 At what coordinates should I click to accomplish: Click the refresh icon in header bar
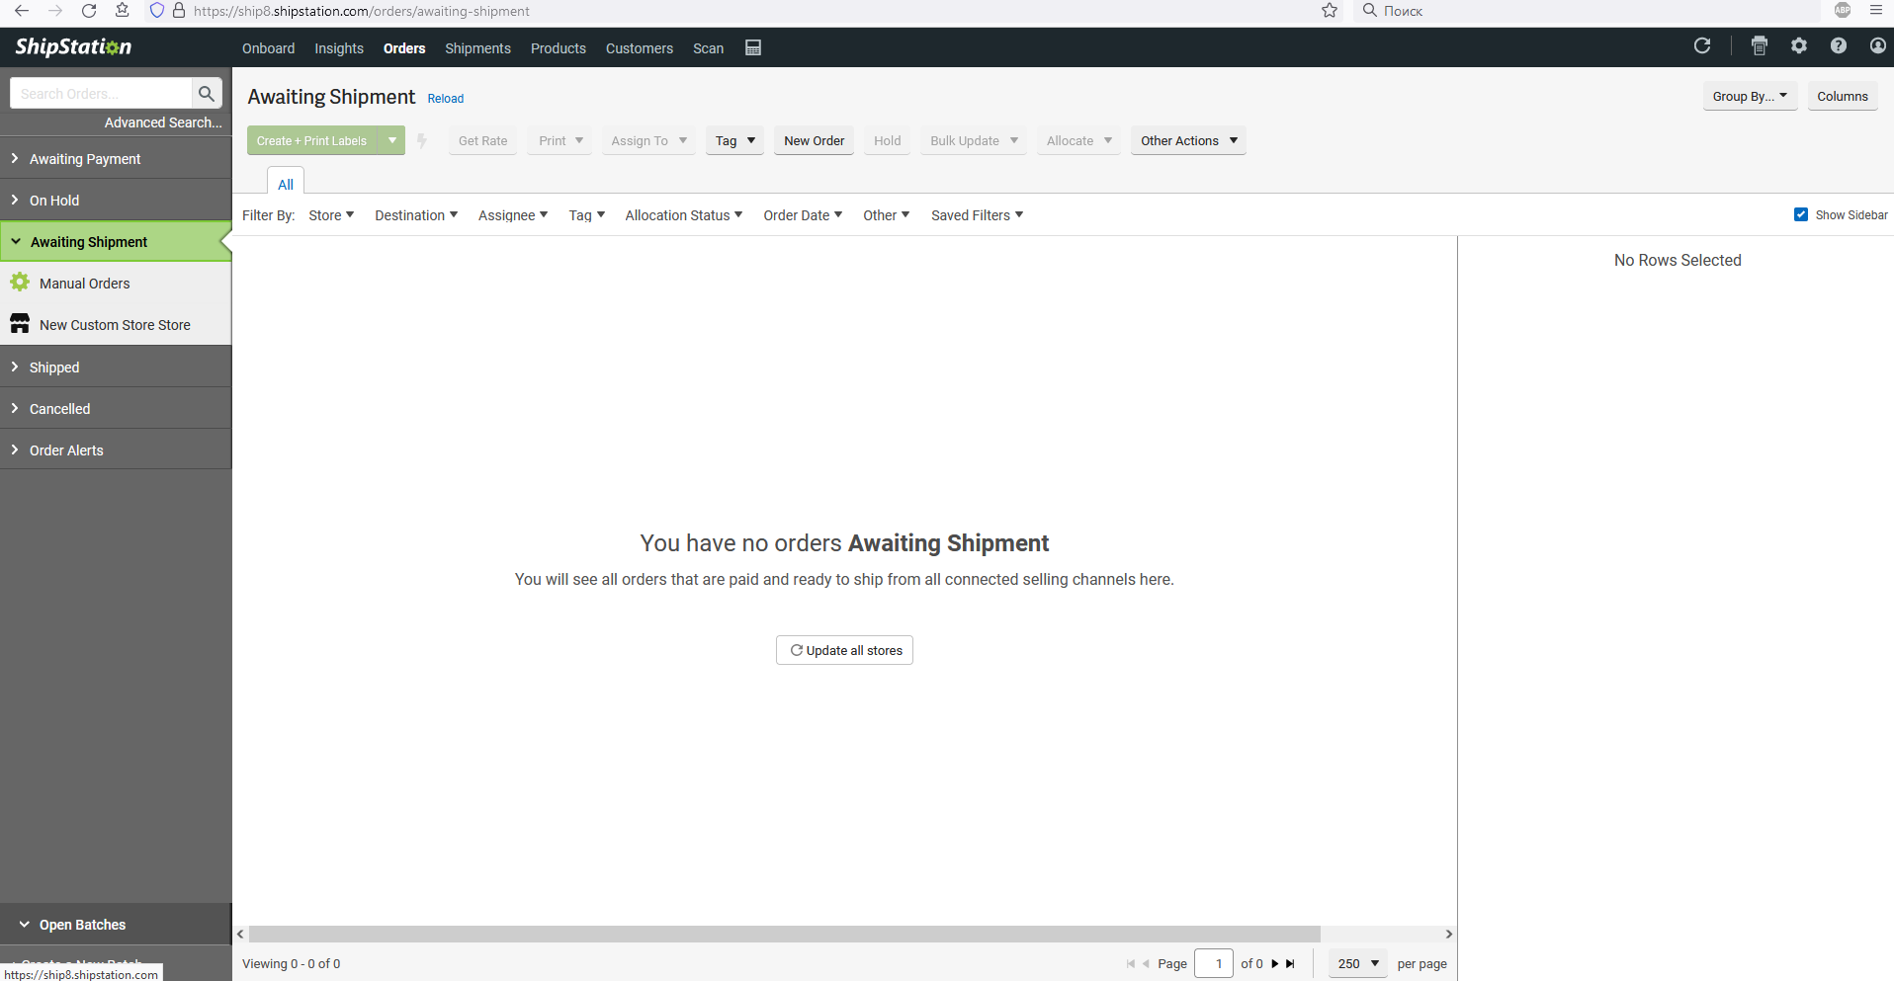[1702, 45]
